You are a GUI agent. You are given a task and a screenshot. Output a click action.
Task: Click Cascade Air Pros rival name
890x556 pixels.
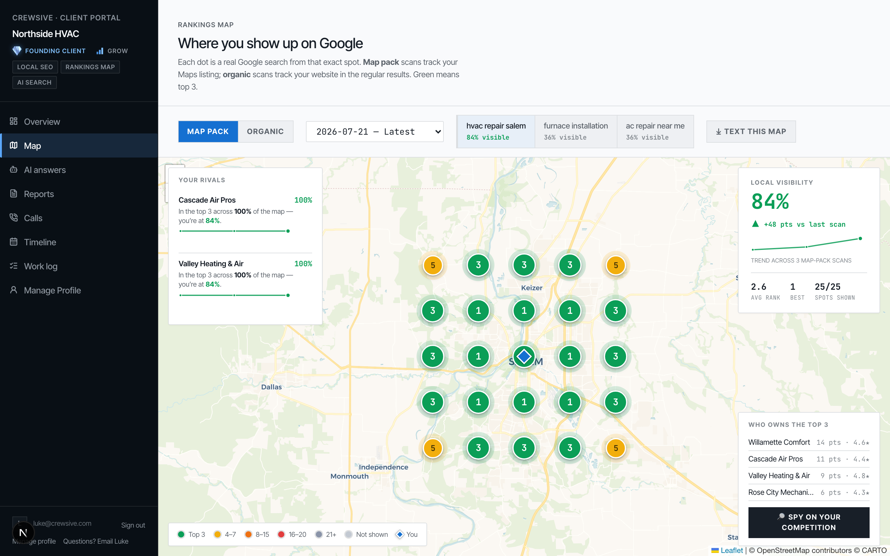(207, 200)
